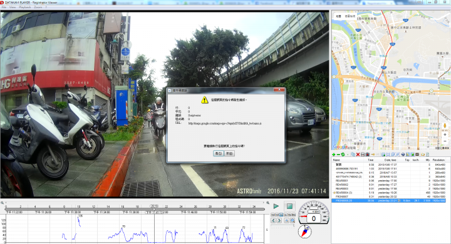Select the FRON0007 file row
Screen dimensions: 451x244
388,196
